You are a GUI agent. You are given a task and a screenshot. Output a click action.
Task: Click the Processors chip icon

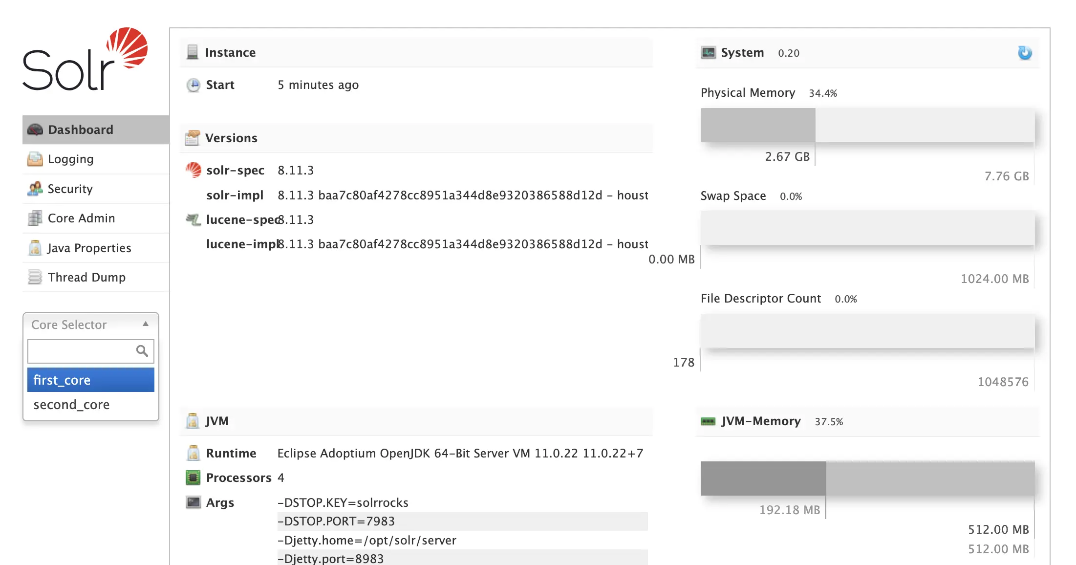point(194,478)
